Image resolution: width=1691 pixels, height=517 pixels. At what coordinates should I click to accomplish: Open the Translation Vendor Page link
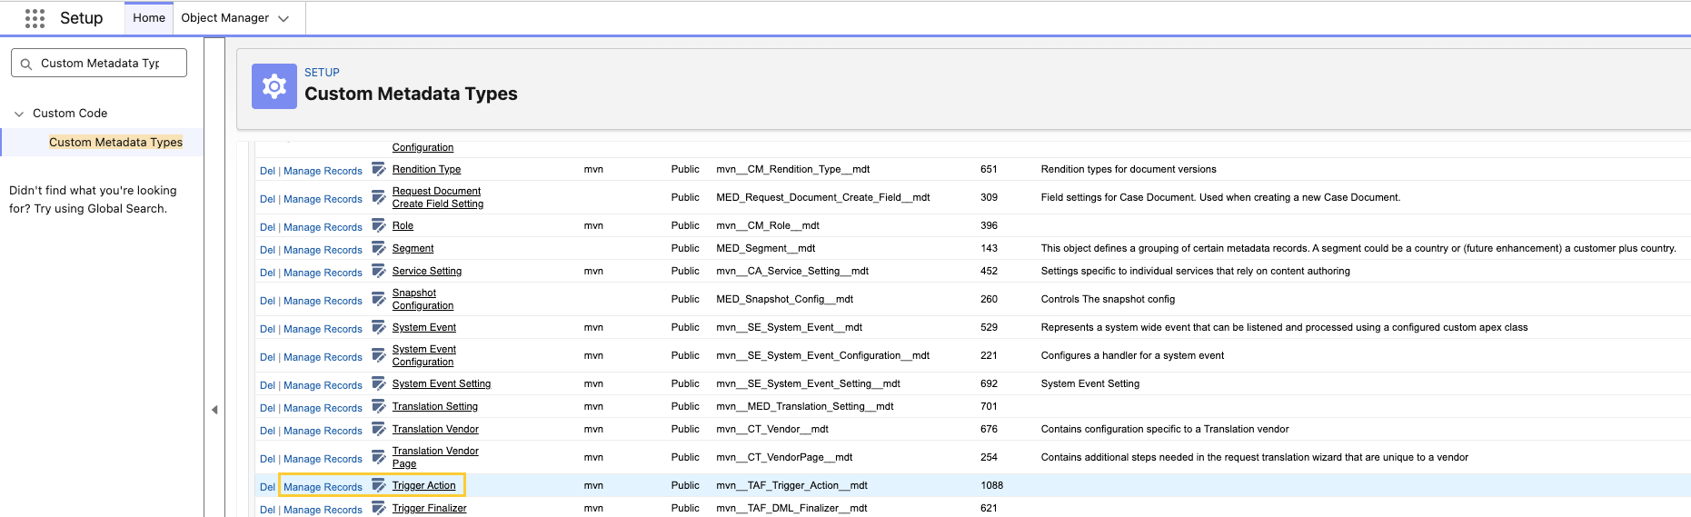435,458
